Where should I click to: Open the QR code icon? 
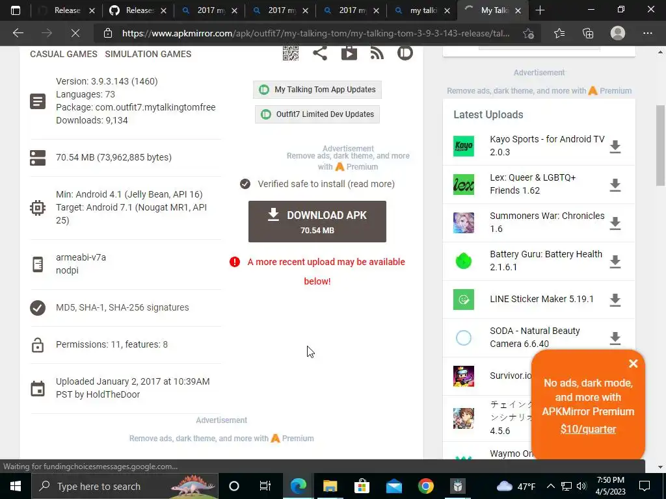click(x=291, y=53)
